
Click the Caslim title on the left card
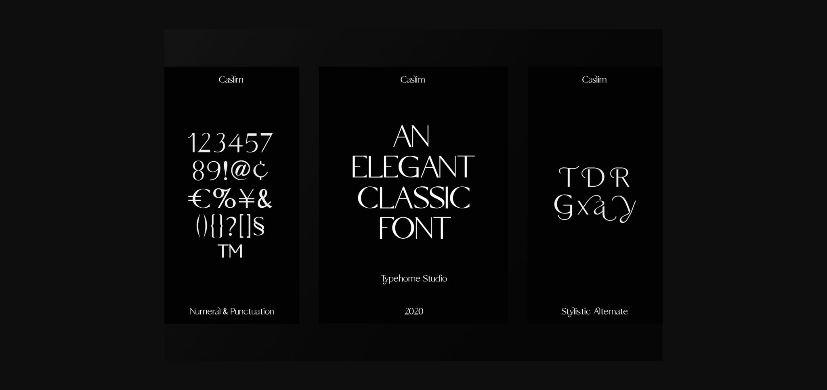(x=231, y=79)
